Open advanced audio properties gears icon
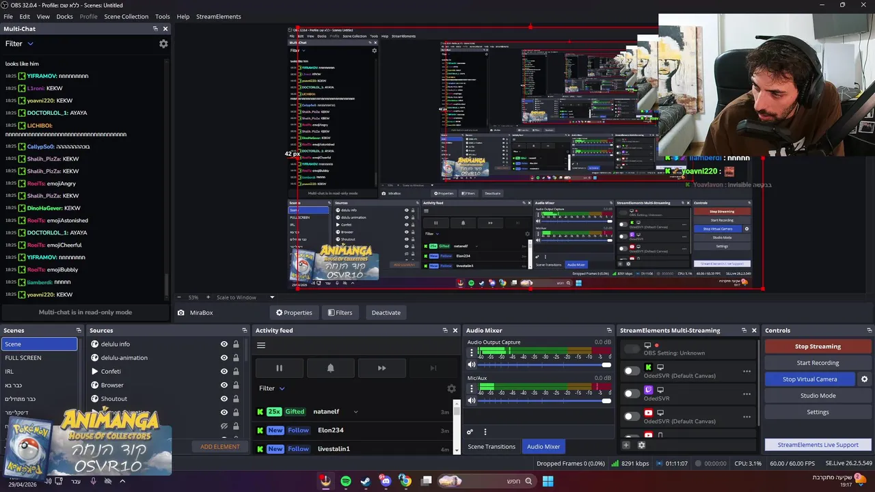The image size is (875, 492). [x=470, y=432]
